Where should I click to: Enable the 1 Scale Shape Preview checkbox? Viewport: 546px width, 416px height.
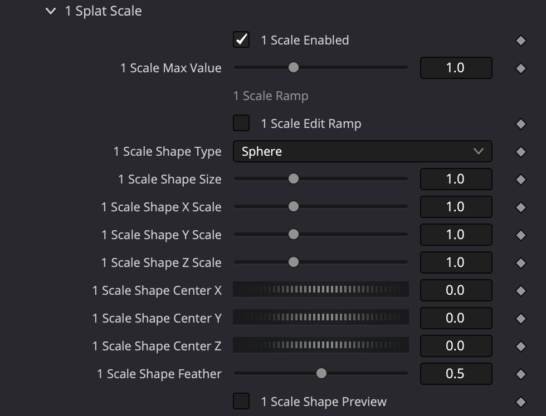click(241, 401)
